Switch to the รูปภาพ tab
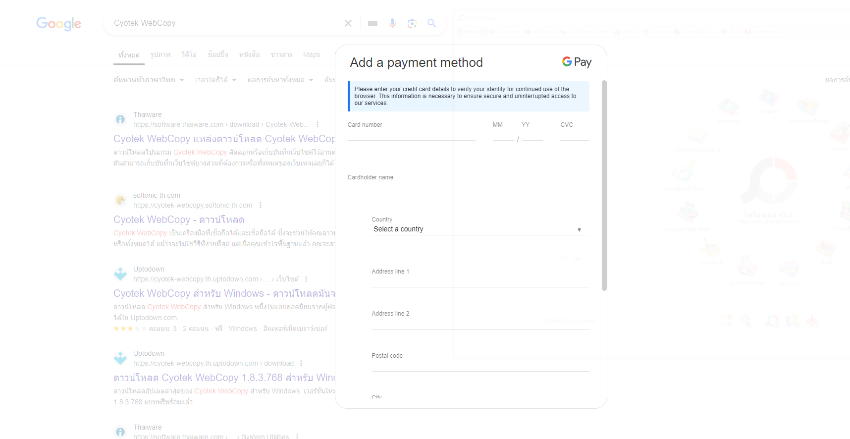The width and height of the screenshot is (850, 439). click(x=160, y=55)
